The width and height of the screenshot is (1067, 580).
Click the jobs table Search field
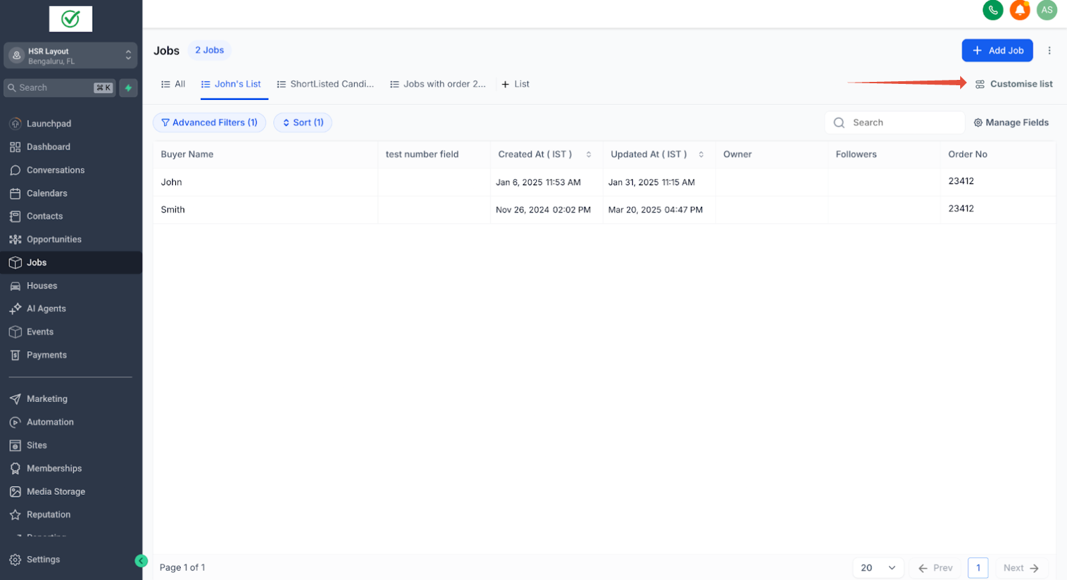894,123
